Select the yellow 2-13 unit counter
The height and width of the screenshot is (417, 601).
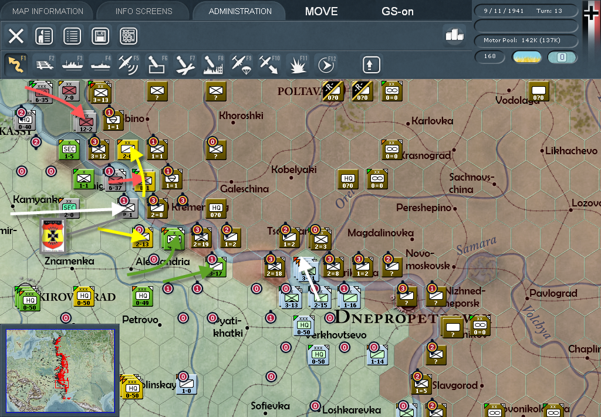tap(142, 238)
